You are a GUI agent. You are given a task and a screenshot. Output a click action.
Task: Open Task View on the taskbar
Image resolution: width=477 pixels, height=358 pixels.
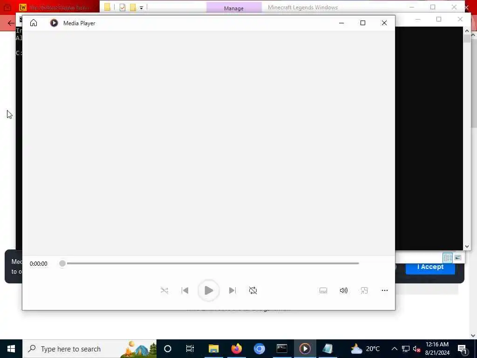click(x=190, y=349)
